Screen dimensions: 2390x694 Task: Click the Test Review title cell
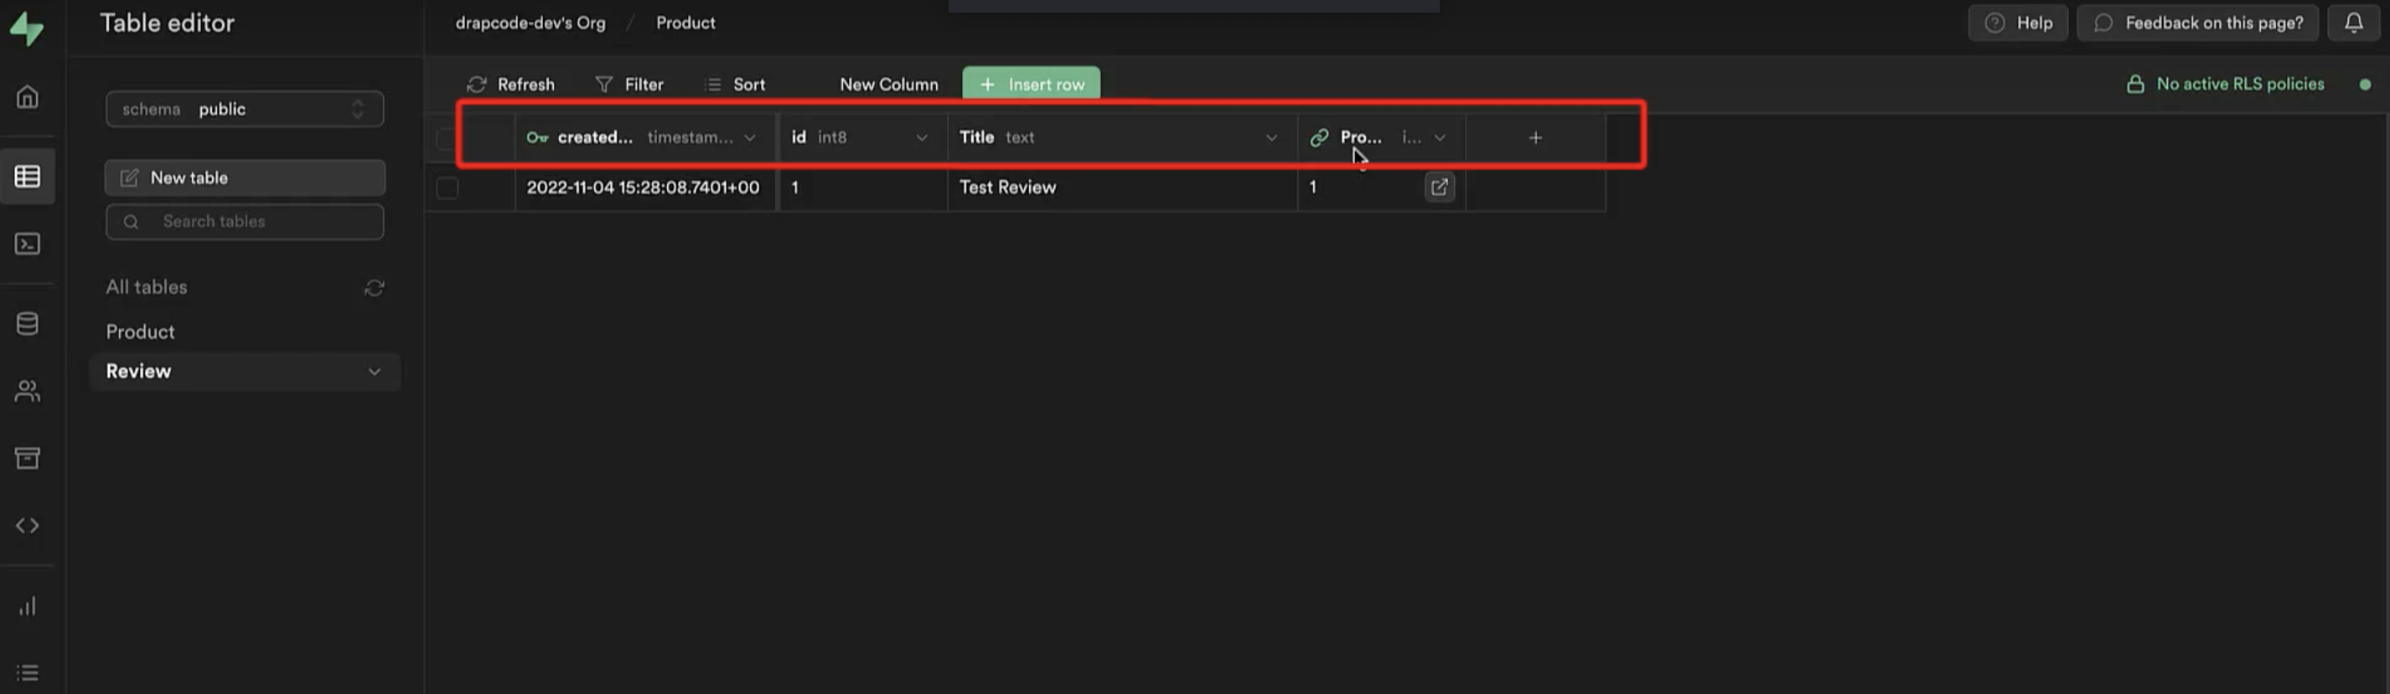point(1122,188)
